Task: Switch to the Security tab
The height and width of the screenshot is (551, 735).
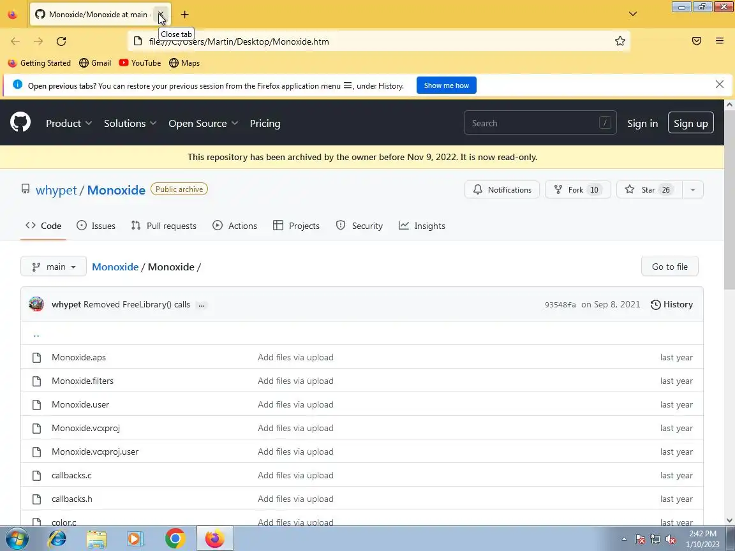Action: 360,226
